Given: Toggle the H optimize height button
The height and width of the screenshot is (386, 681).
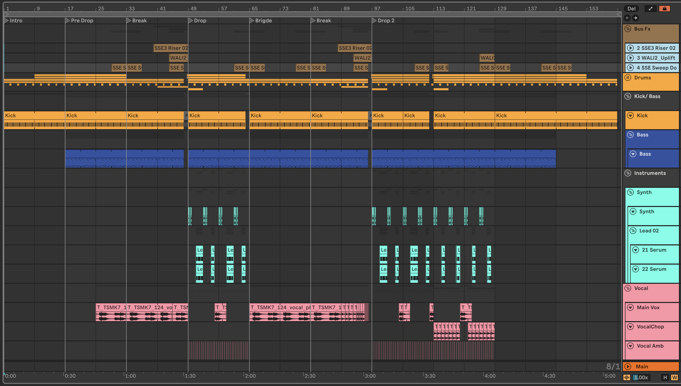Looking at the screenshot, I should [x=665, y=377].
